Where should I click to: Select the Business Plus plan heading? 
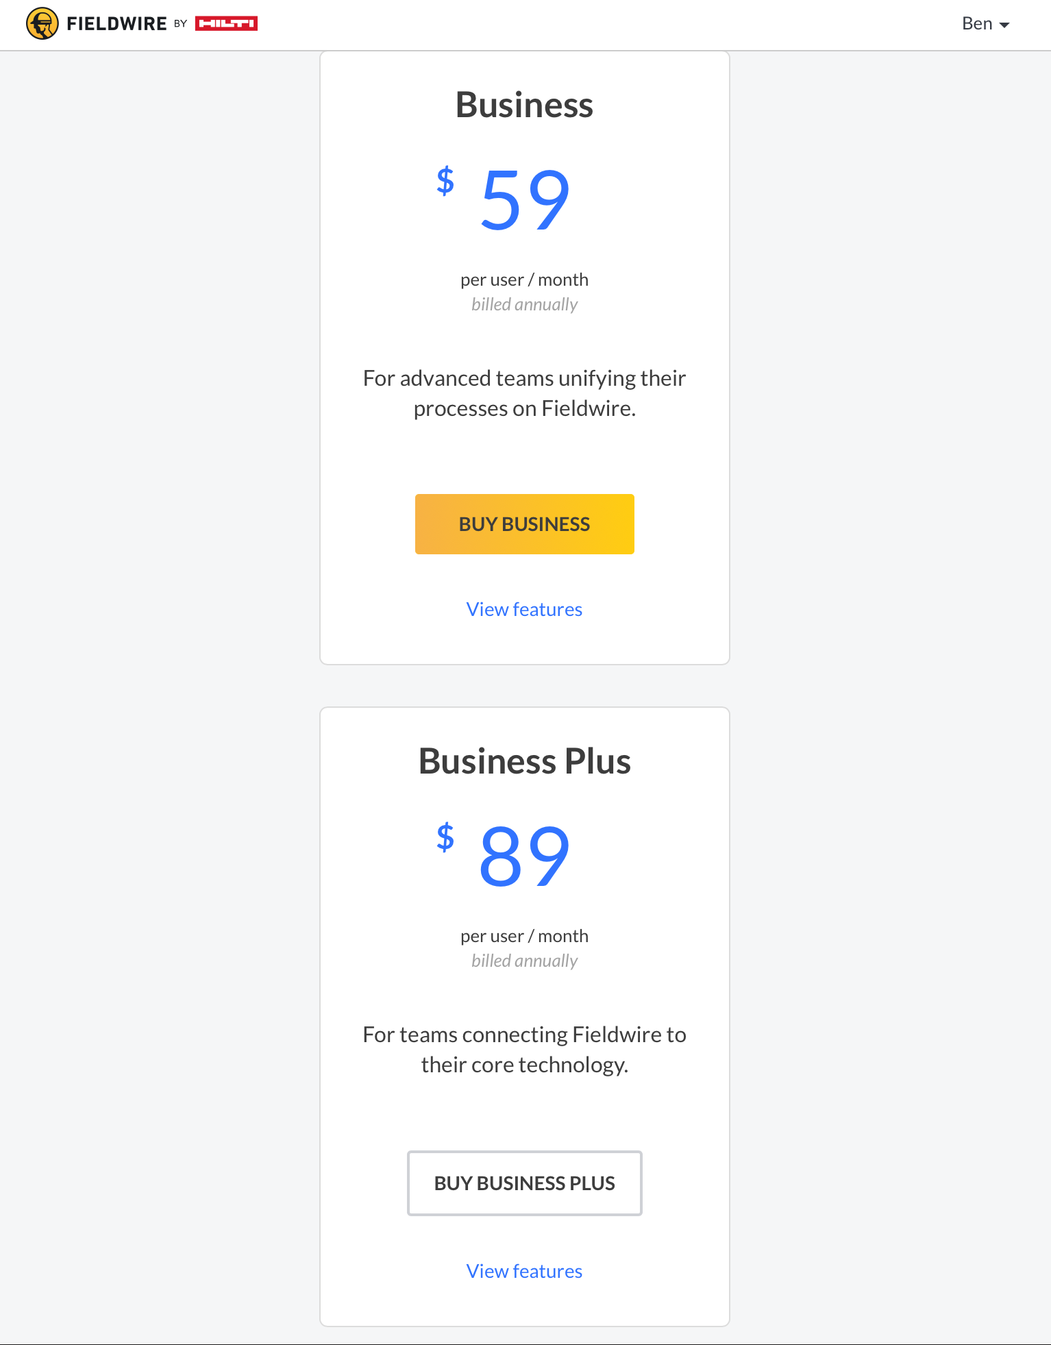525,761
